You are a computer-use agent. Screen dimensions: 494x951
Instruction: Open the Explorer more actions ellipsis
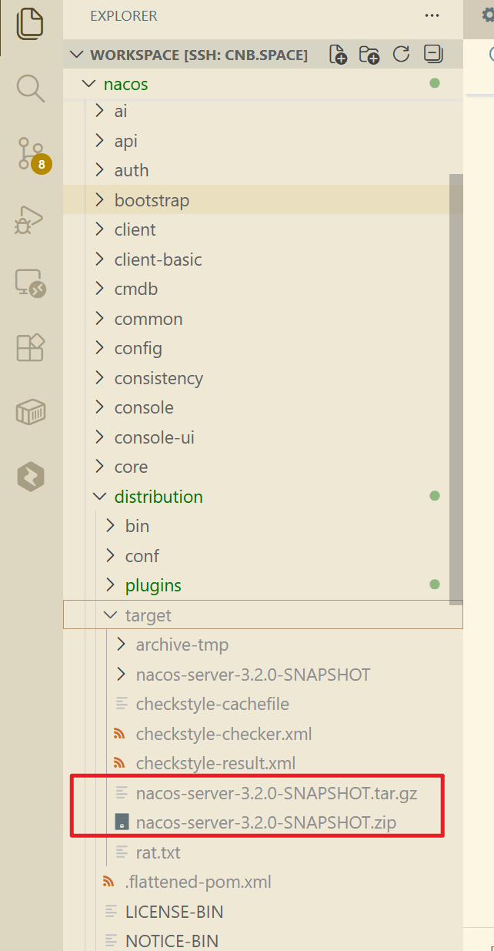point(432,15)
